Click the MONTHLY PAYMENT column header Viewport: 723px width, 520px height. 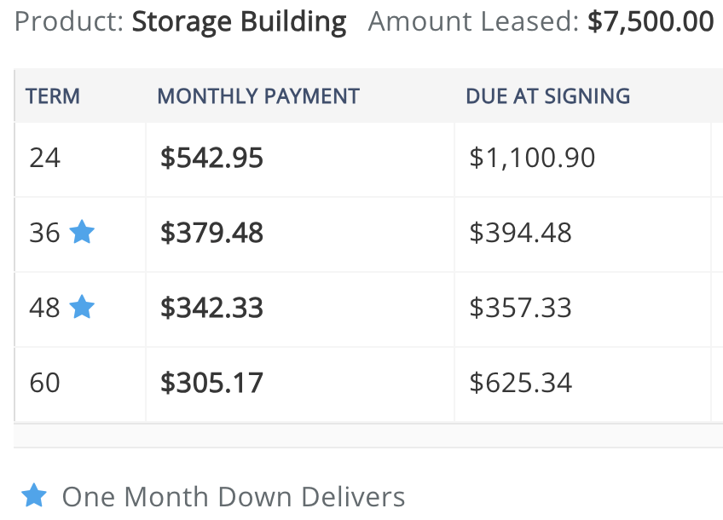pyautogui.click(x=258, y=96)
